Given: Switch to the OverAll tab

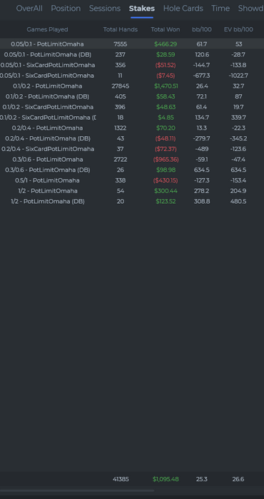Looking at the screenshot, I should pos(29,9).
